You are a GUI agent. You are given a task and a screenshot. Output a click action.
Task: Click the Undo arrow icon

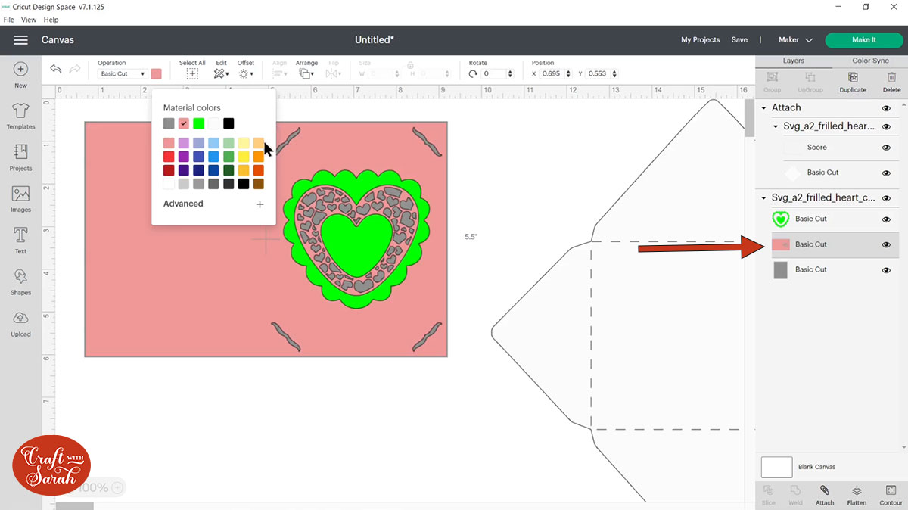coord(56,70)
